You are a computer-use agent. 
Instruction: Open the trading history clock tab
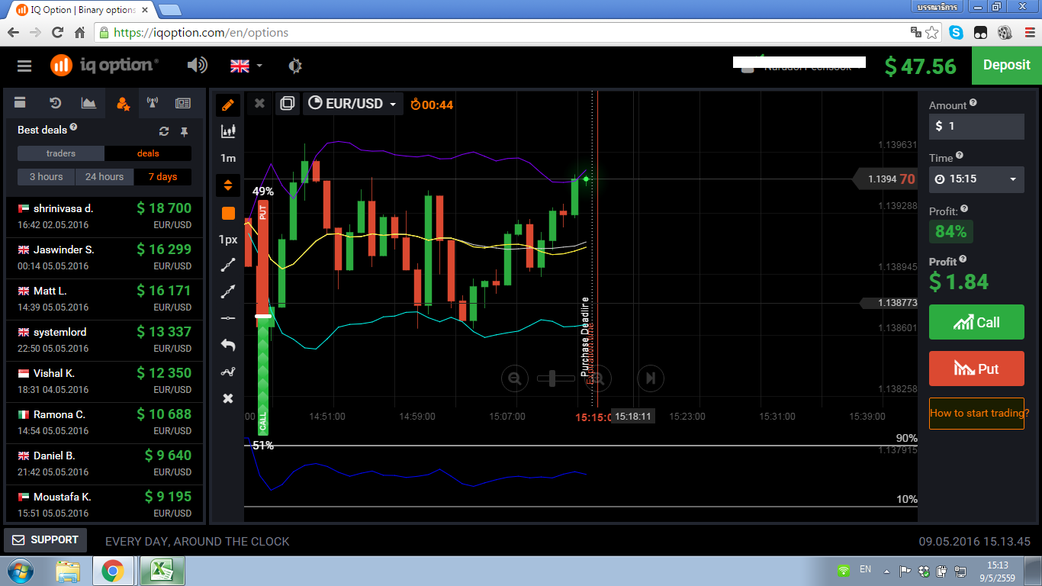pyautogui.click(x=55, y=103)
